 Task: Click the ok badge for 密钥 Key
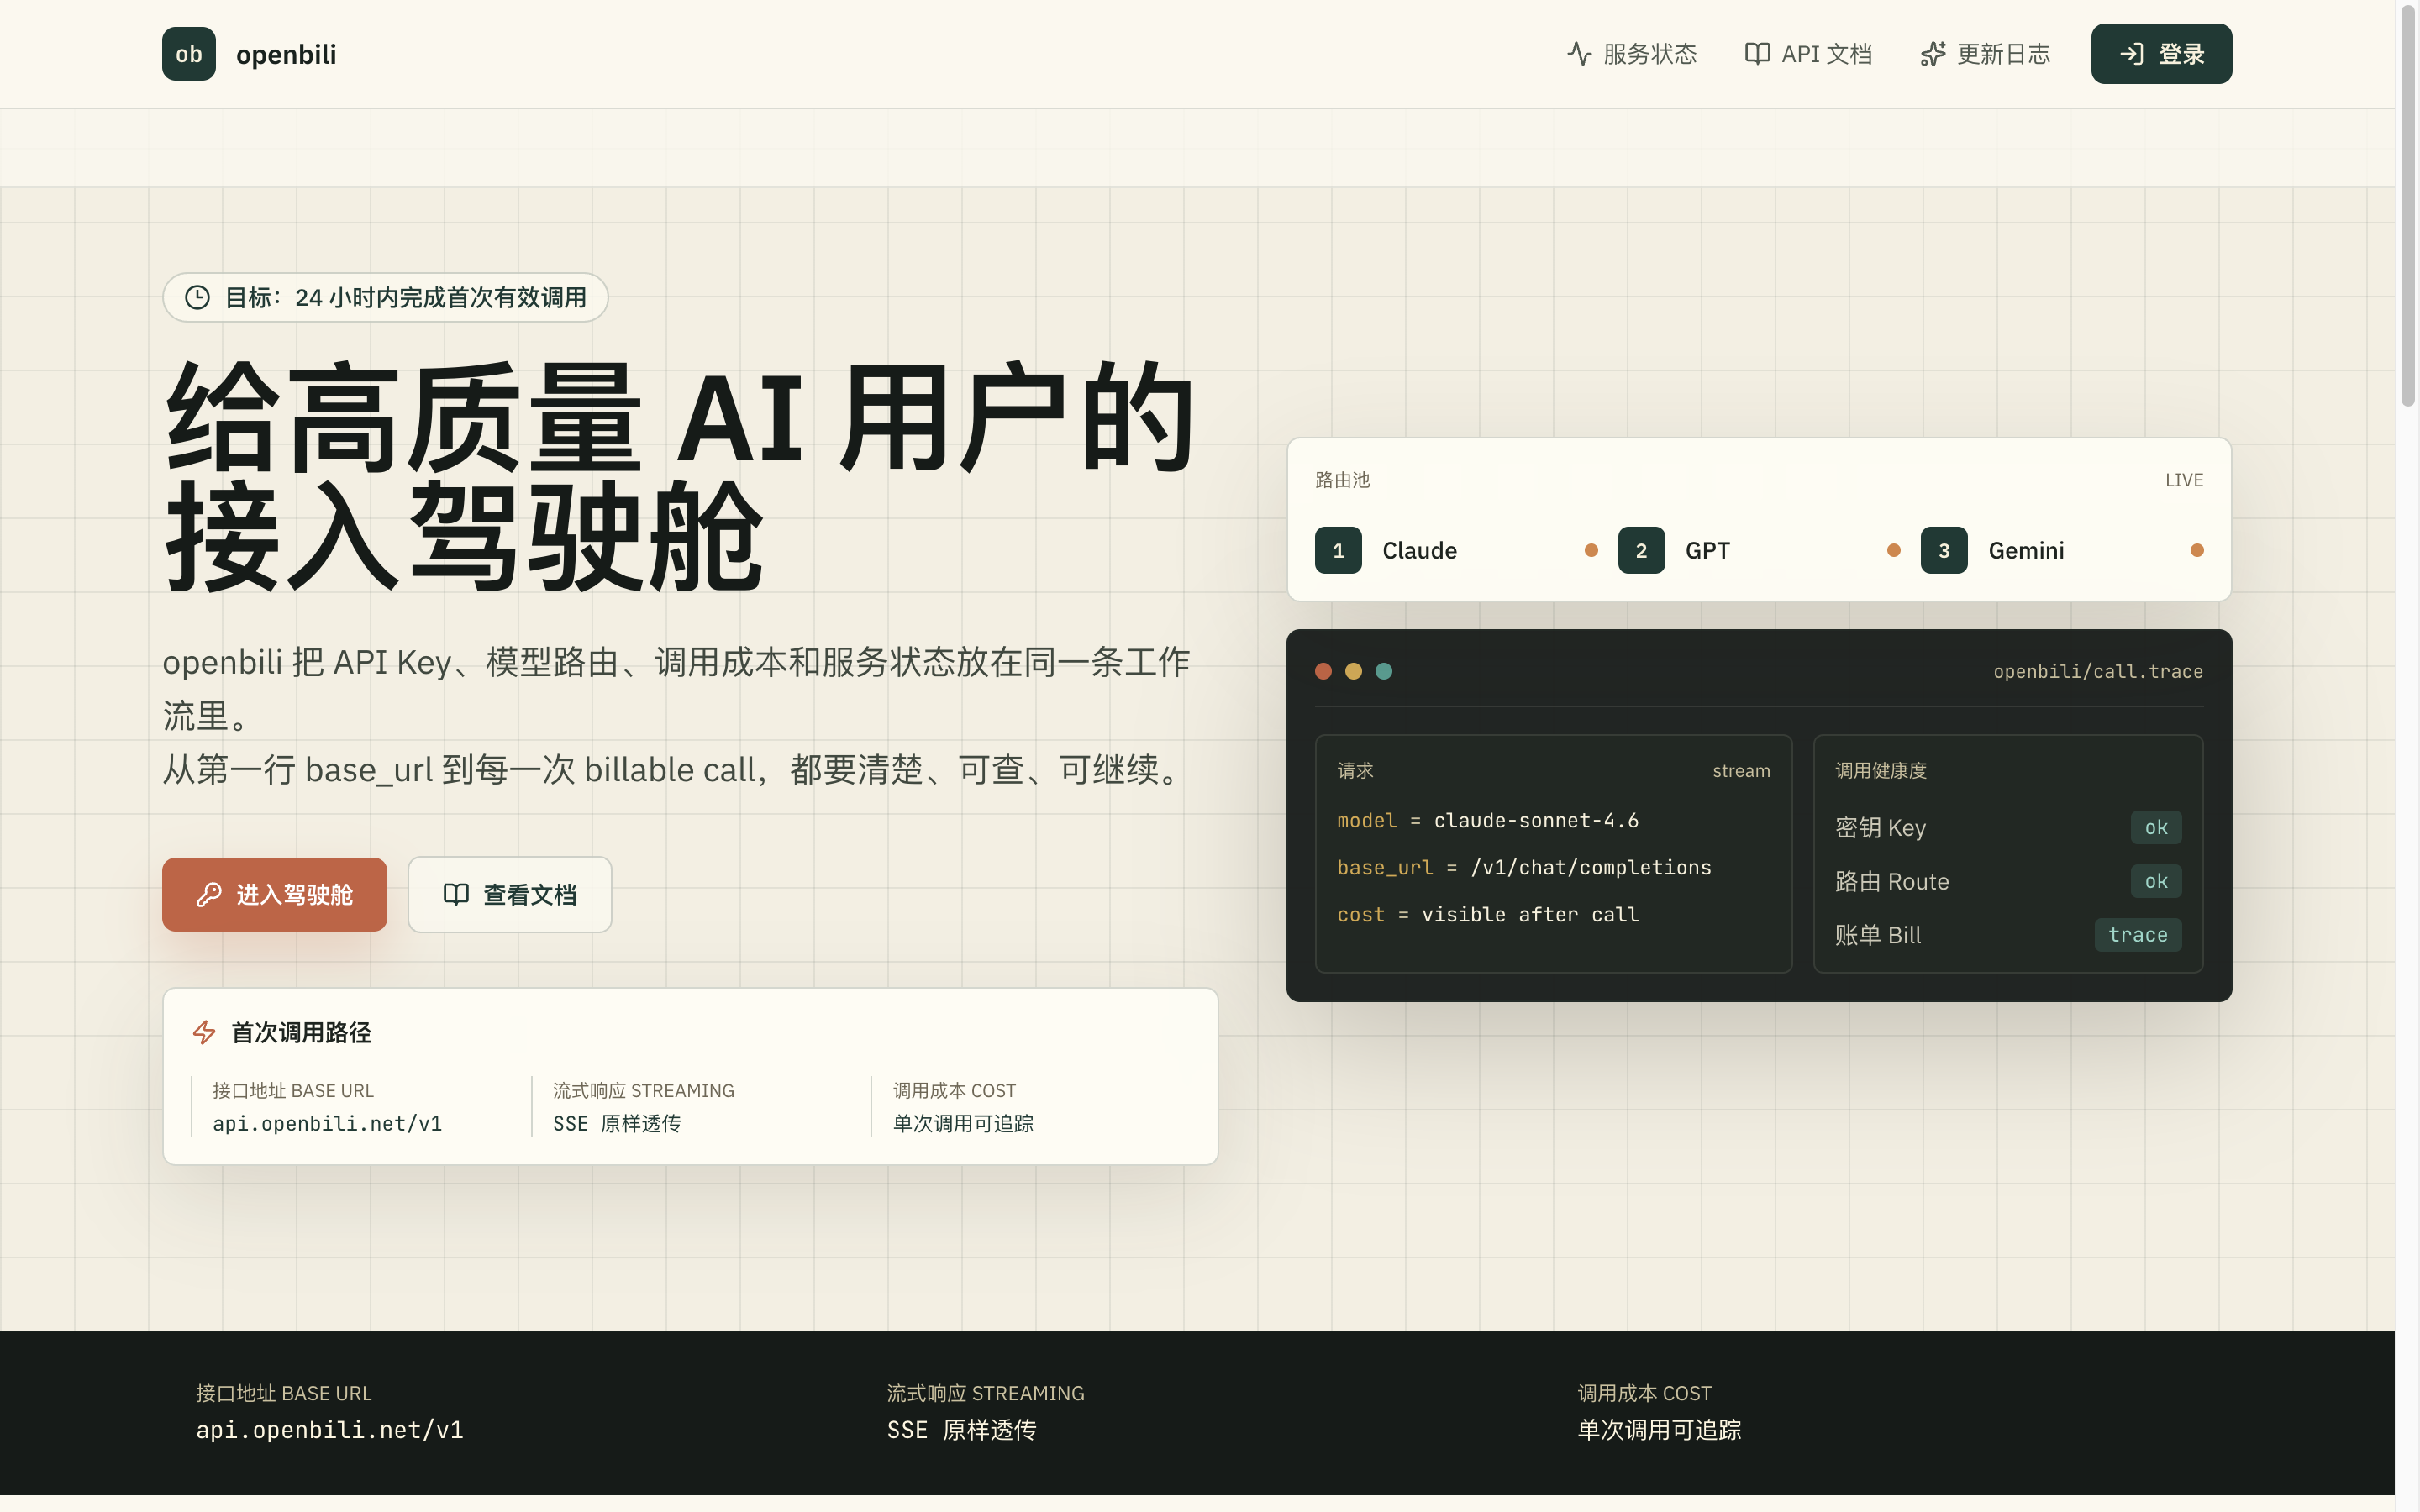click(x=2156, y=827)
